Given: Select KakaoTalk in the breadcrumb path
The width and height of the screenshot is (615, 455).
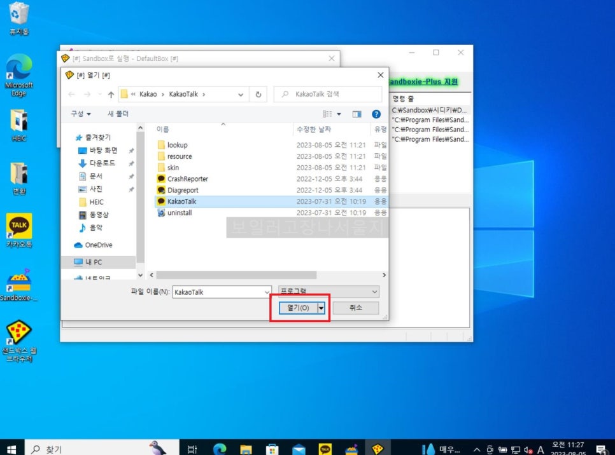Looking at the screenshot, I should click(x=183, y=94).
